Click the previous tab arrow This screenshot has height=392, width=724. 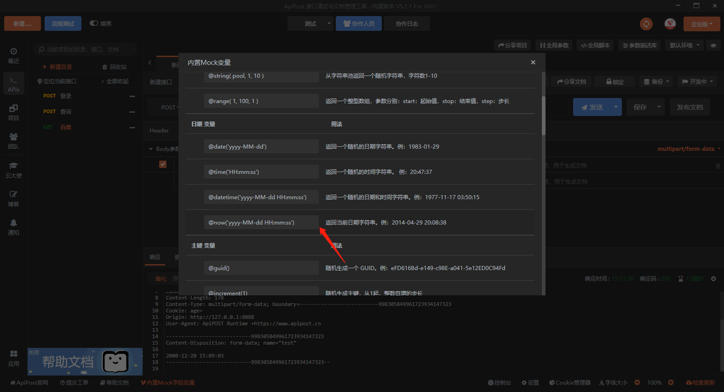[150, 63]
